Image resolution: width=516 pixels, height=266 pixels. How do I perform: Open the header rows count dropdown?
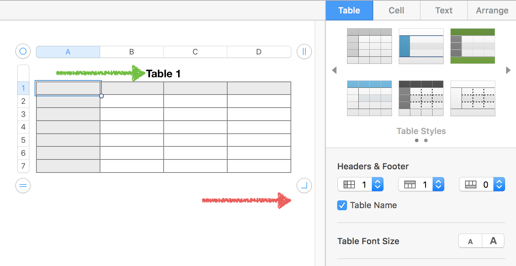point(438,185)
